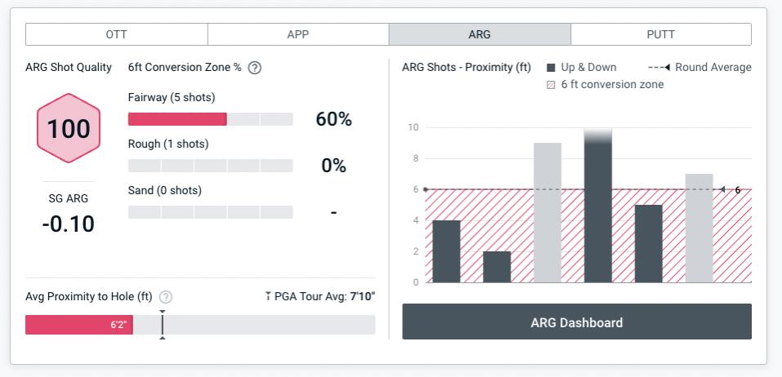This screenshot has height=377, width=782.
Task: Click the Fairway 60% progress bar
Action: click(210, 119)
